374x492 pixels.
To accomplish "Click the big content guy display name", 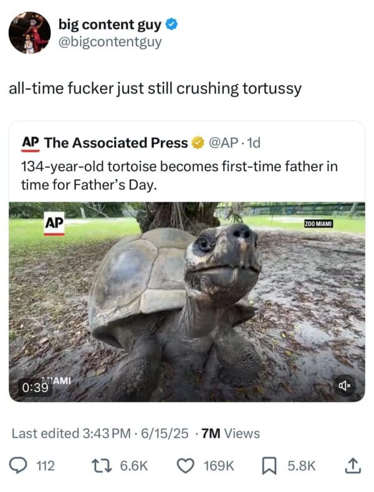I will (110, 25).
